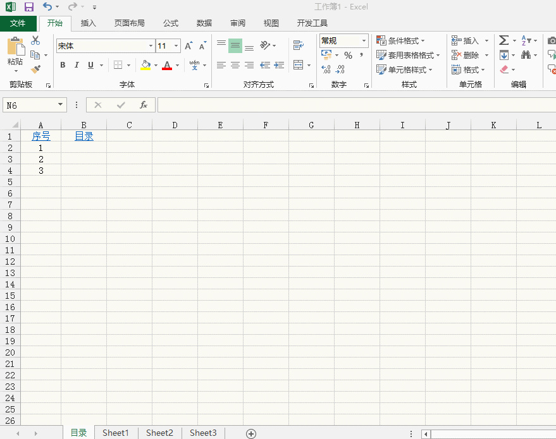Click the Fill down arrow icon
The height and width of the screenshot is (439, 556).
pyautogui.click(x=504, y=55)
